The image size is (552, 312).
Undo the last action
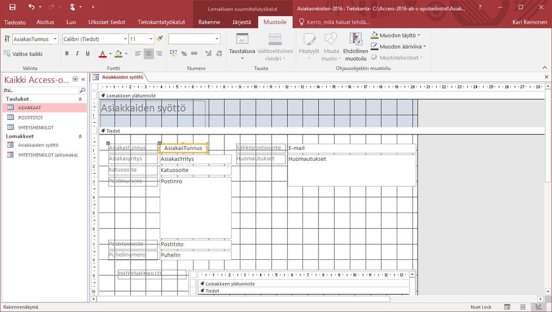[32, 7]
